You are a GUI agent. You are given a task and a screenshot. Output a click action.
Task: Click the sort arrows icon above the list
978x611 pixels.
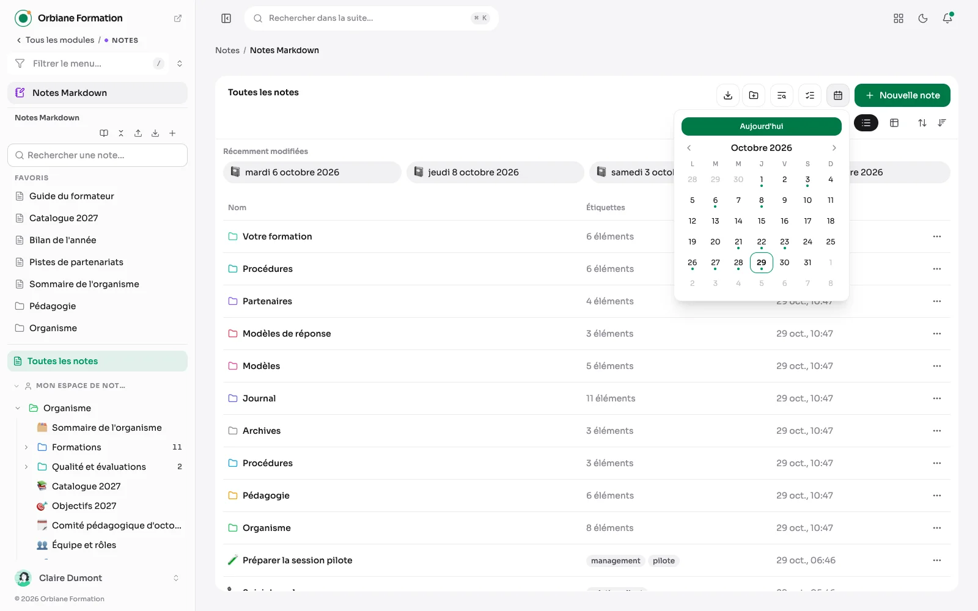(x=922, y=123)
